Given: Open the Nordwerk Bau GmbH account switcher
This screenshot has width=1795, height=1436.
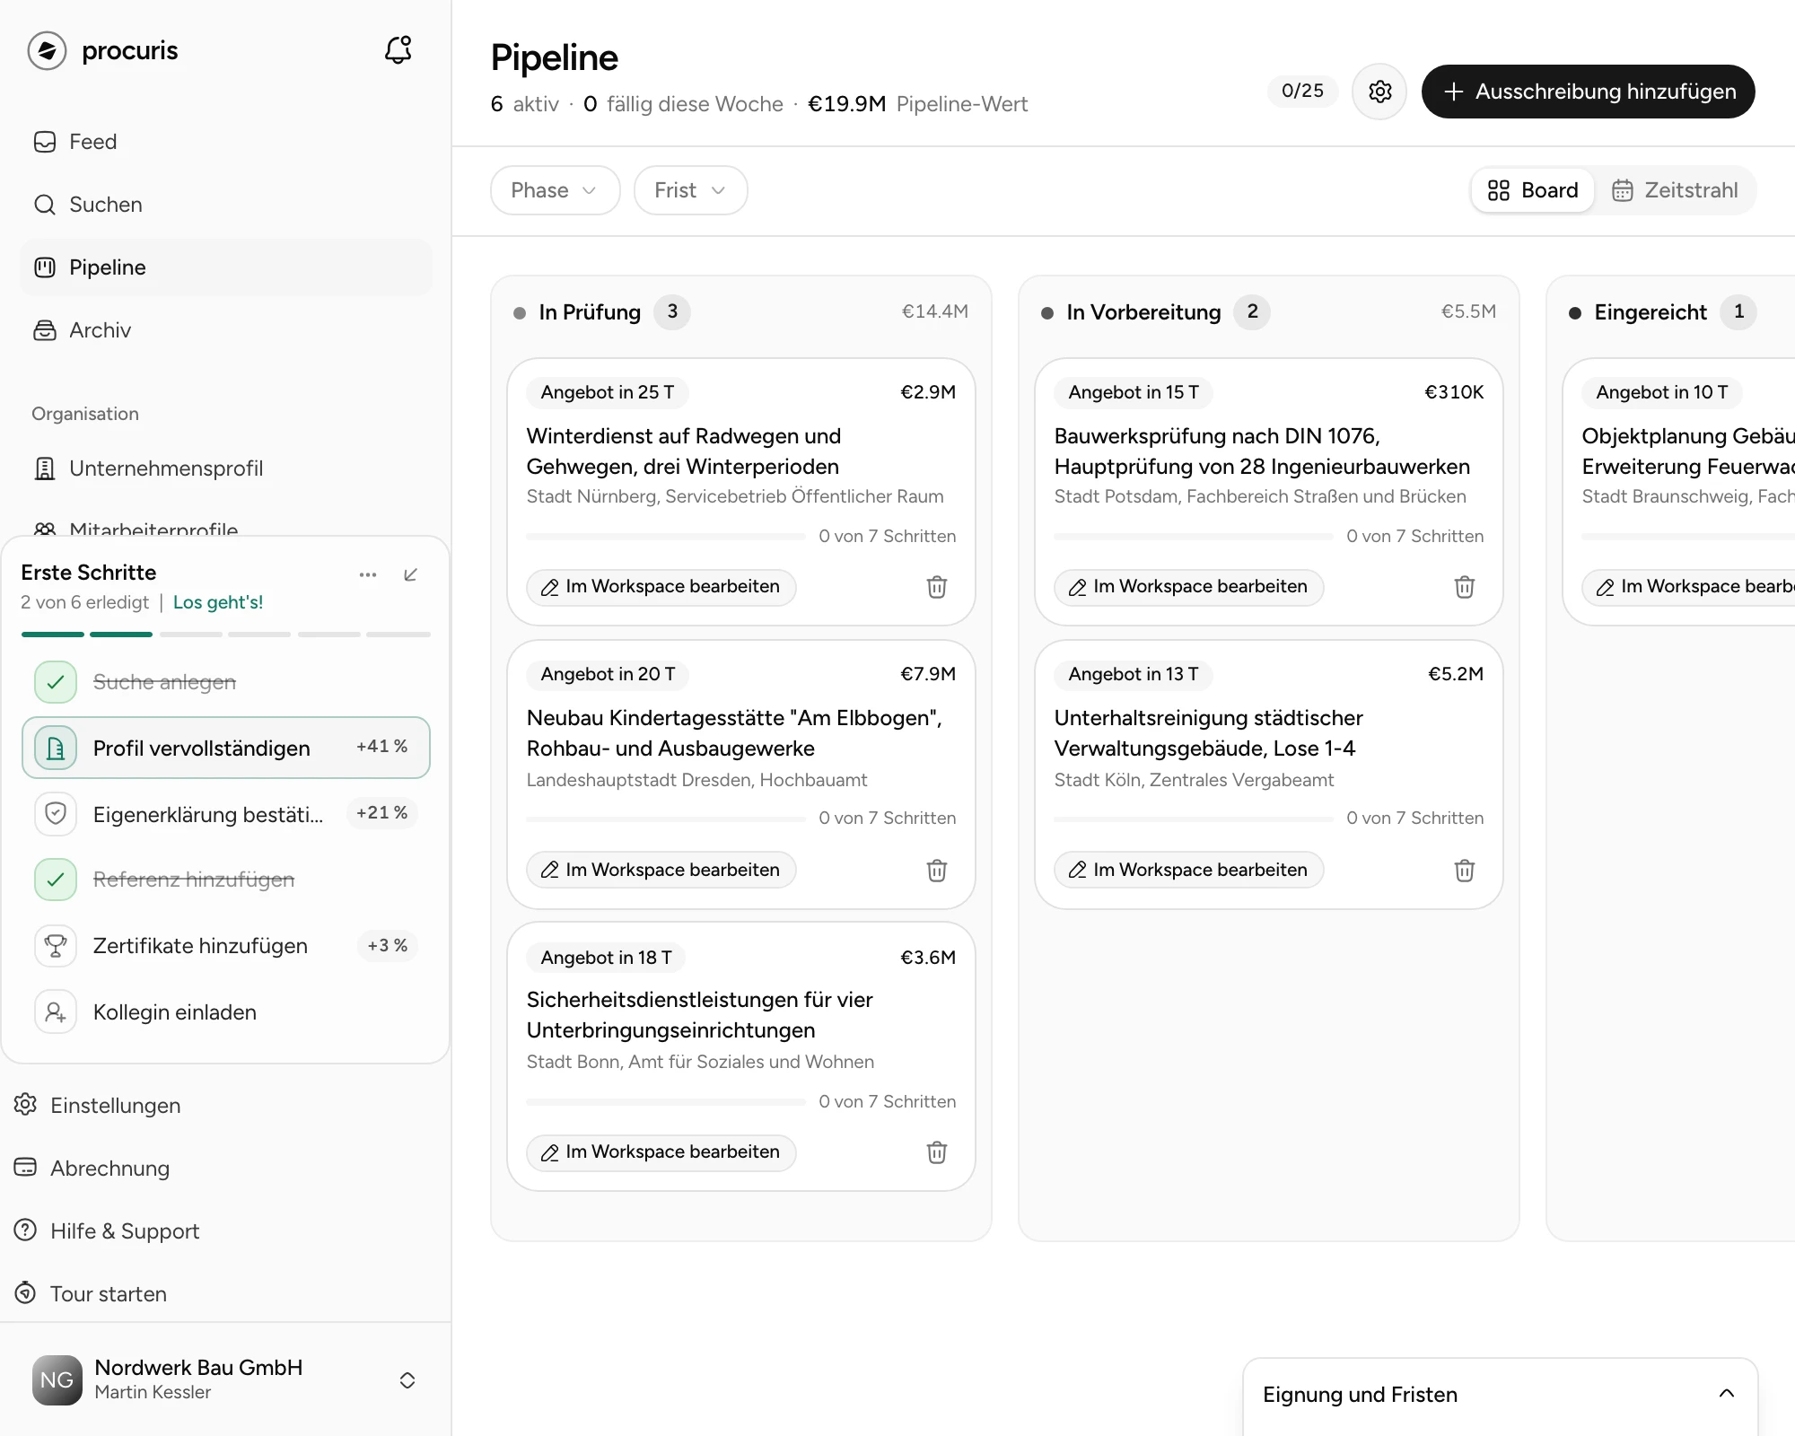Looking at the screenshot, I should pyautogui.click(x=226, y=1379).
